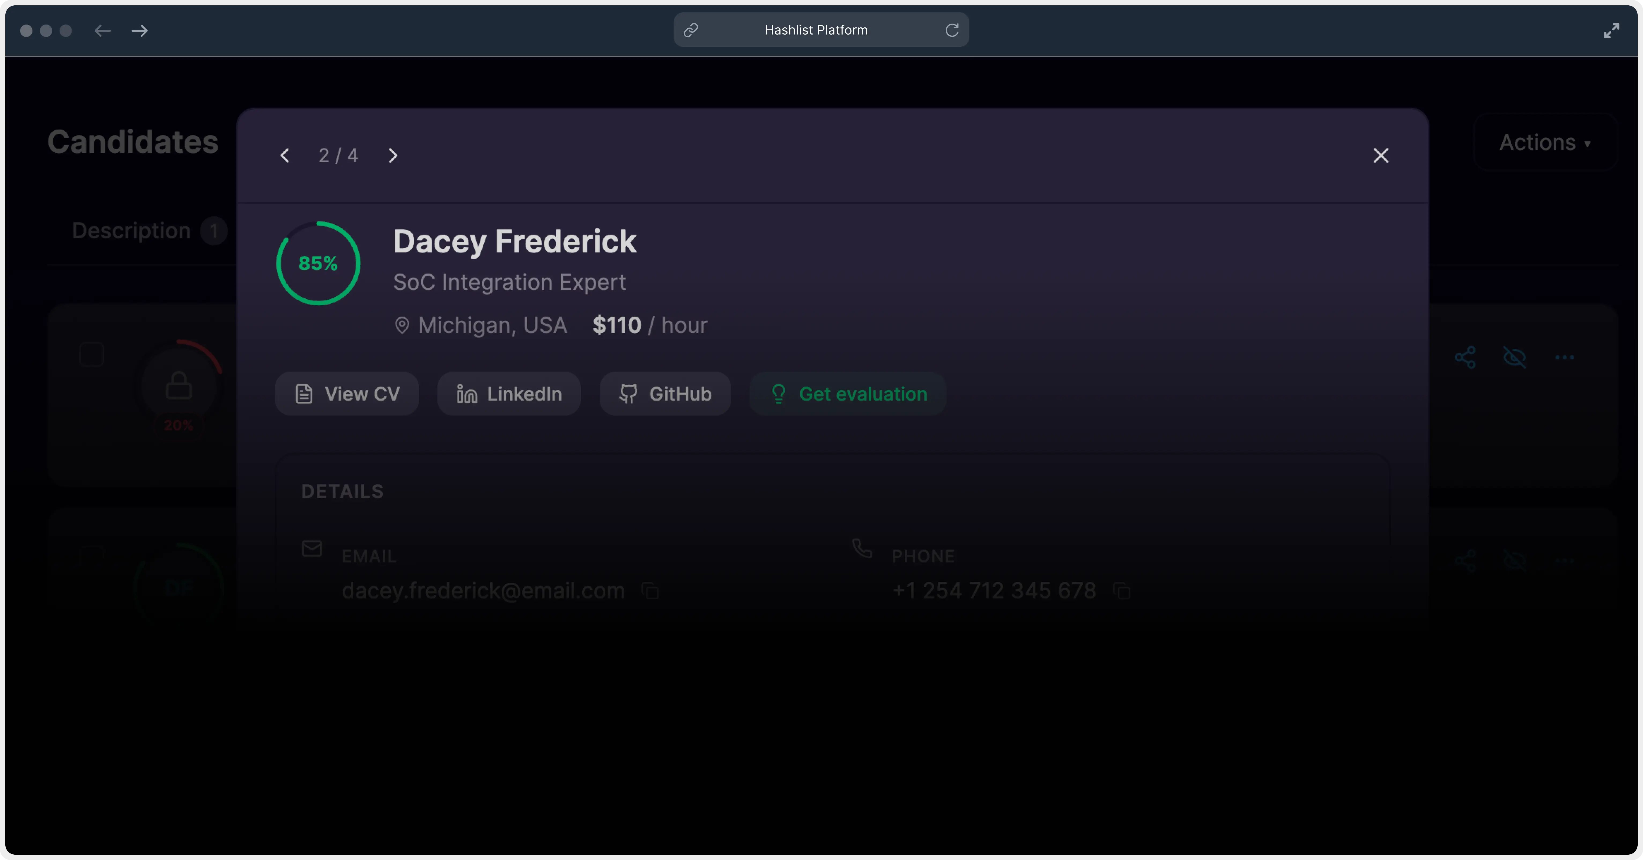Open the GitHub profile

tap(665, 394)
